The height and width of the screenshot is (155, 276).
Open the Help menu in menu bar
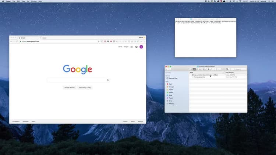coord(40,1)
